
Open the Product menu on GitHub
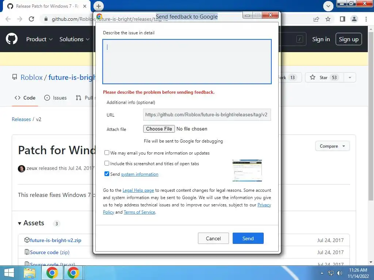pos(39,39)
